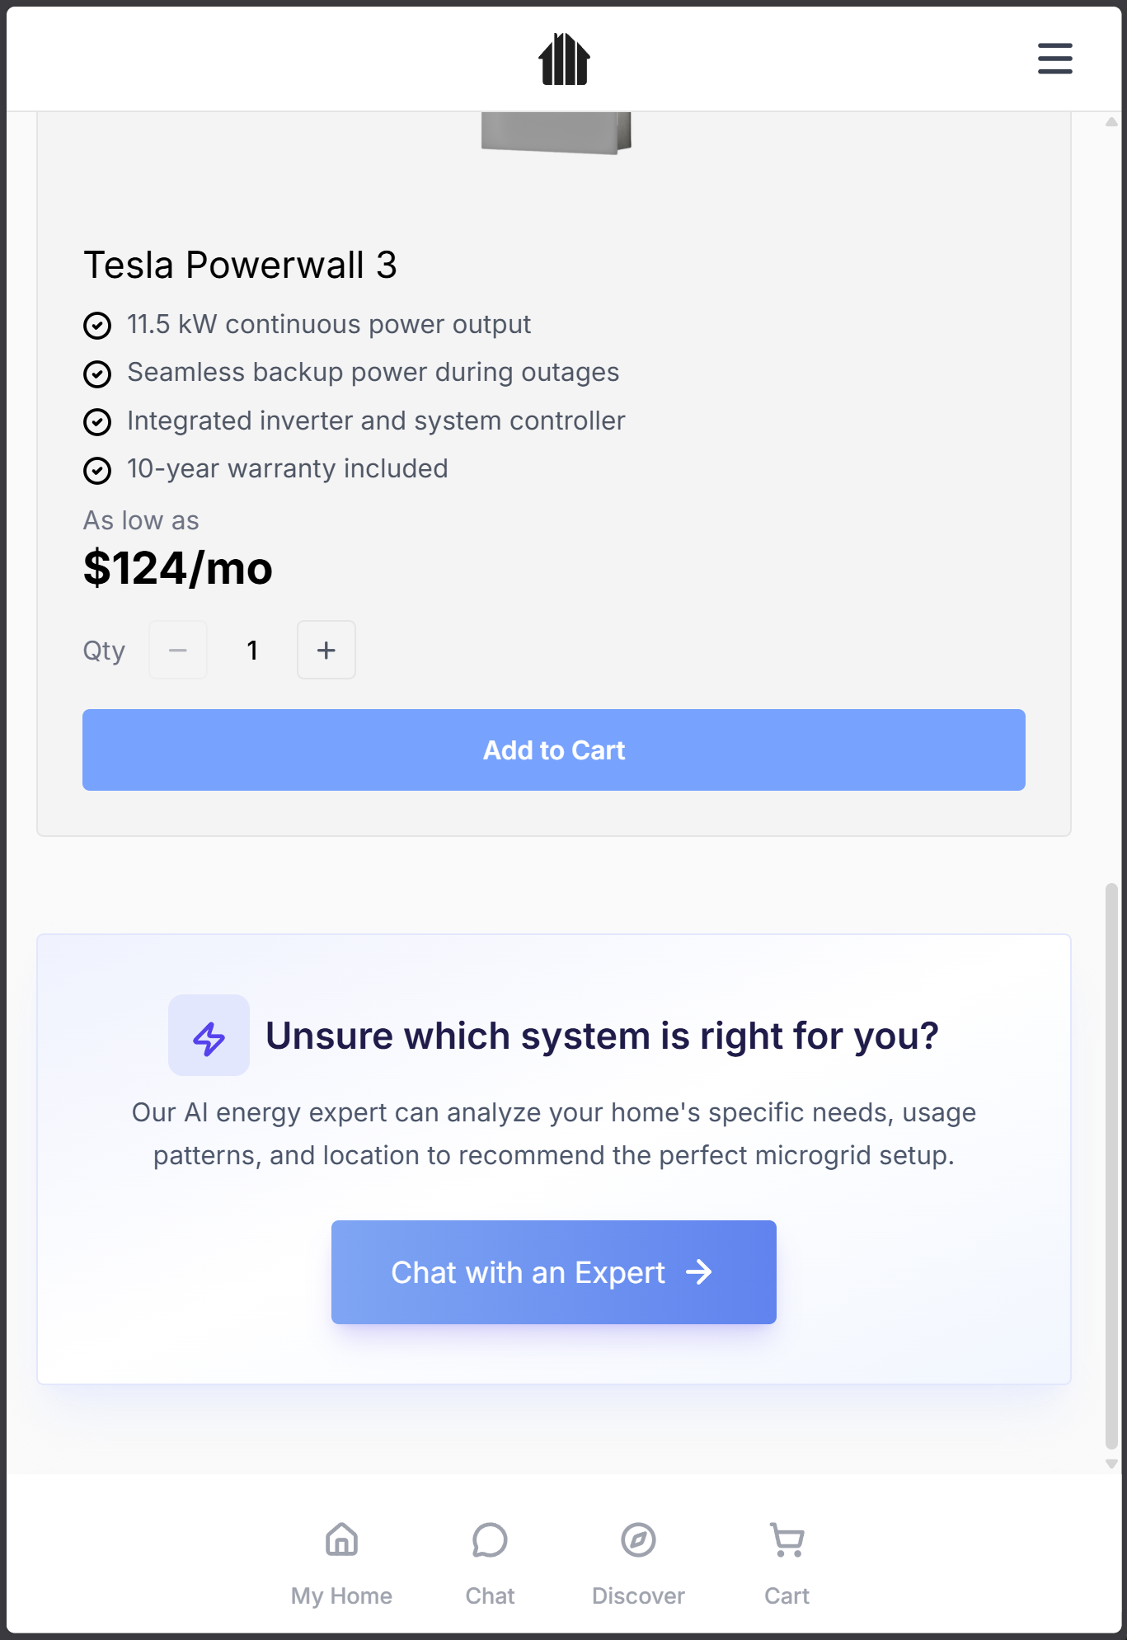Click the home icon in bottom navigation

pyautogui.click(x=341, y=1539)
